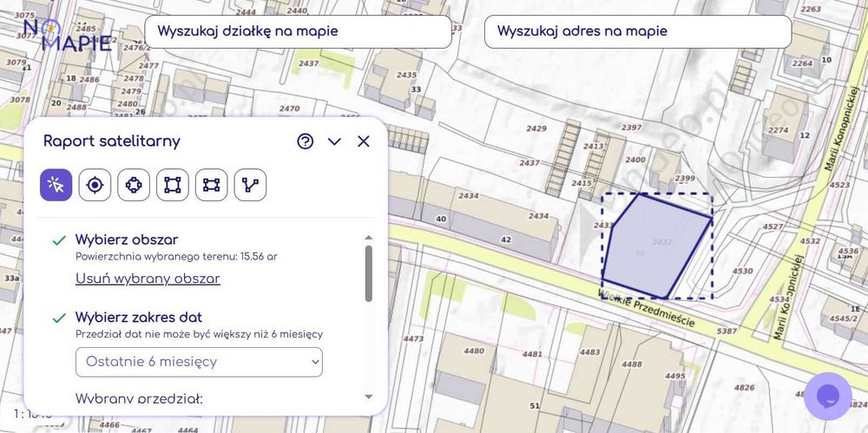
Task: Click the panel's scroll down arrow
Action: tap(369, 397)
